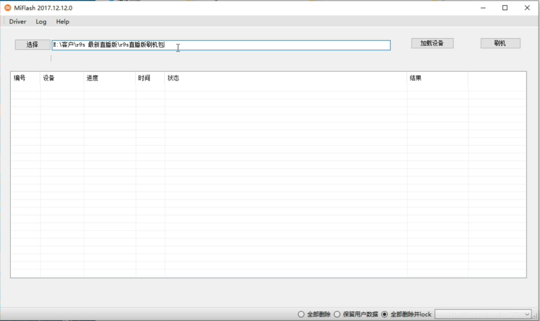Click the 状态 column header
540x321 pixels.
coord(286,78)
